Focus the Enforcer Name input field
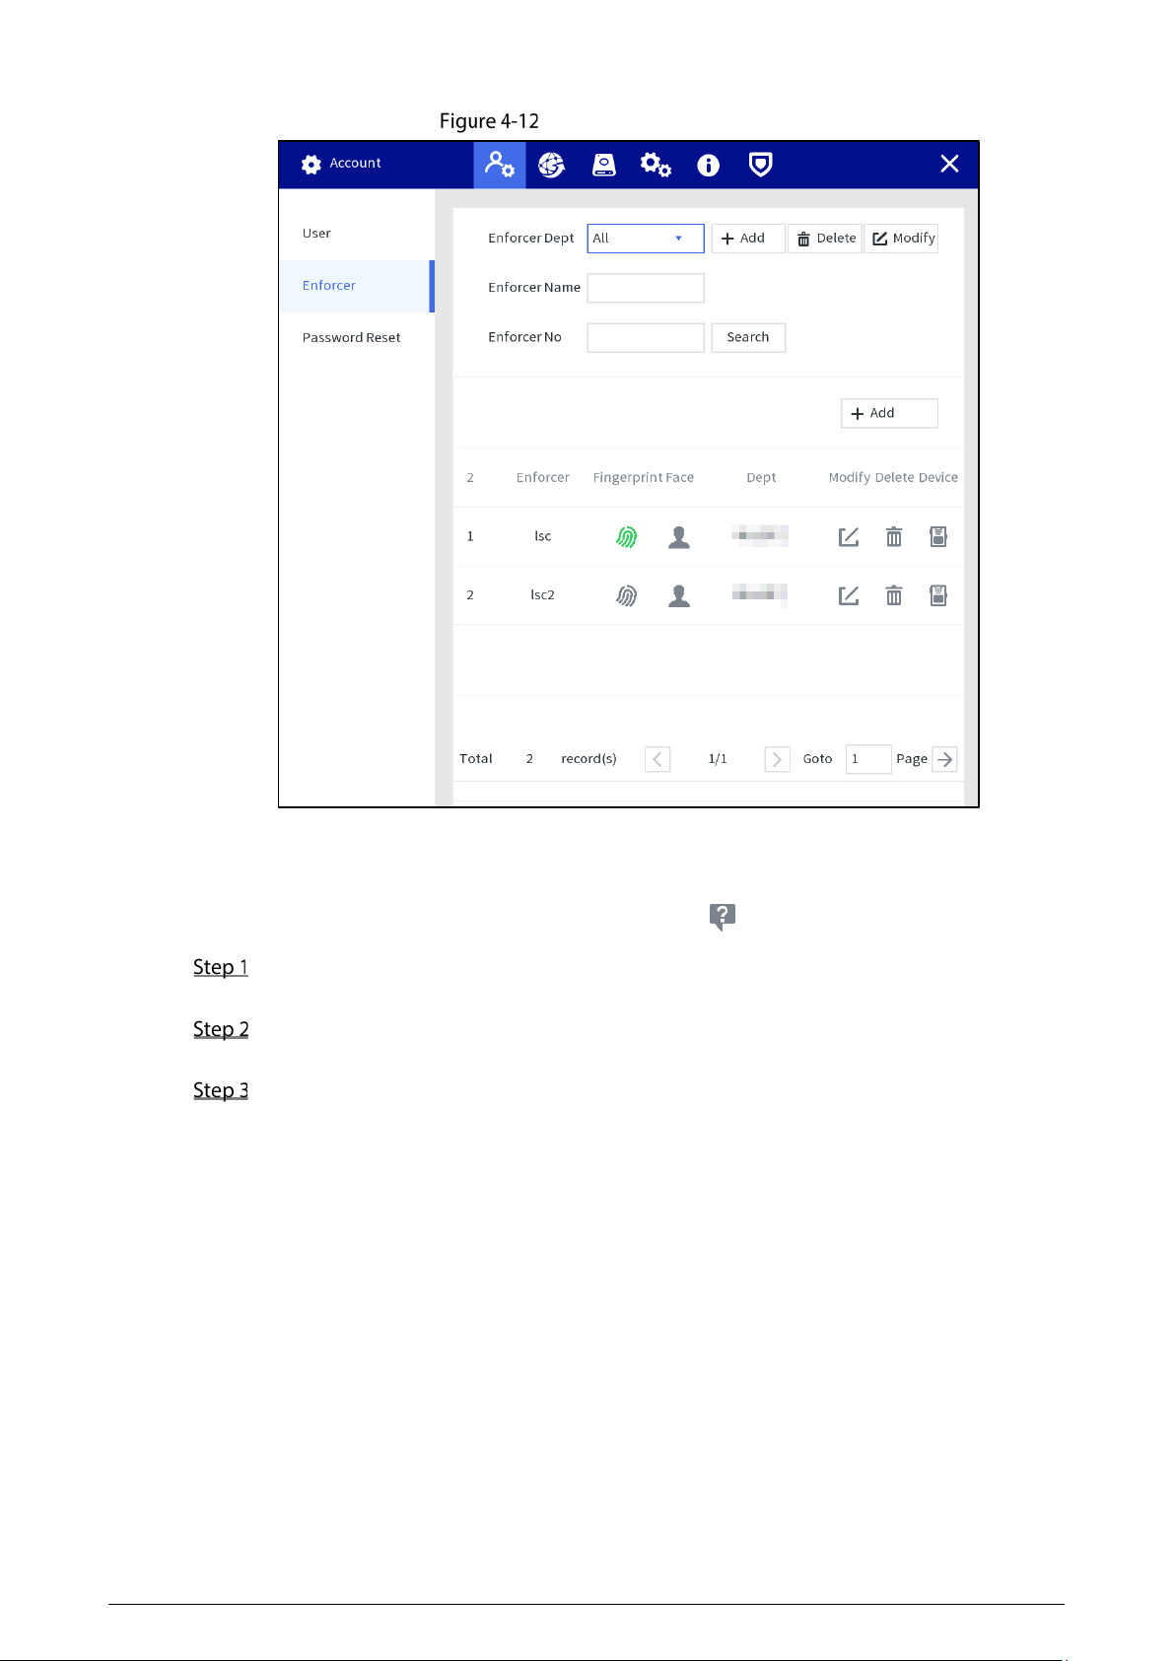 coord(646,288)
